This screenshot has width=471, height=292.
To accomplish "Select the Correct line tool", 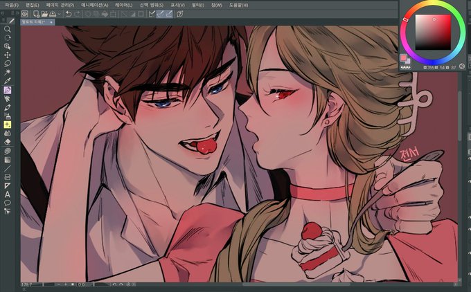I will [8, 212].
